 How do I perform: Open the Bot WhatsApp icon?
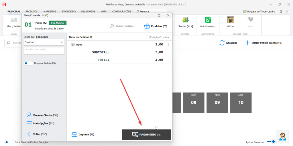[208, 20]
